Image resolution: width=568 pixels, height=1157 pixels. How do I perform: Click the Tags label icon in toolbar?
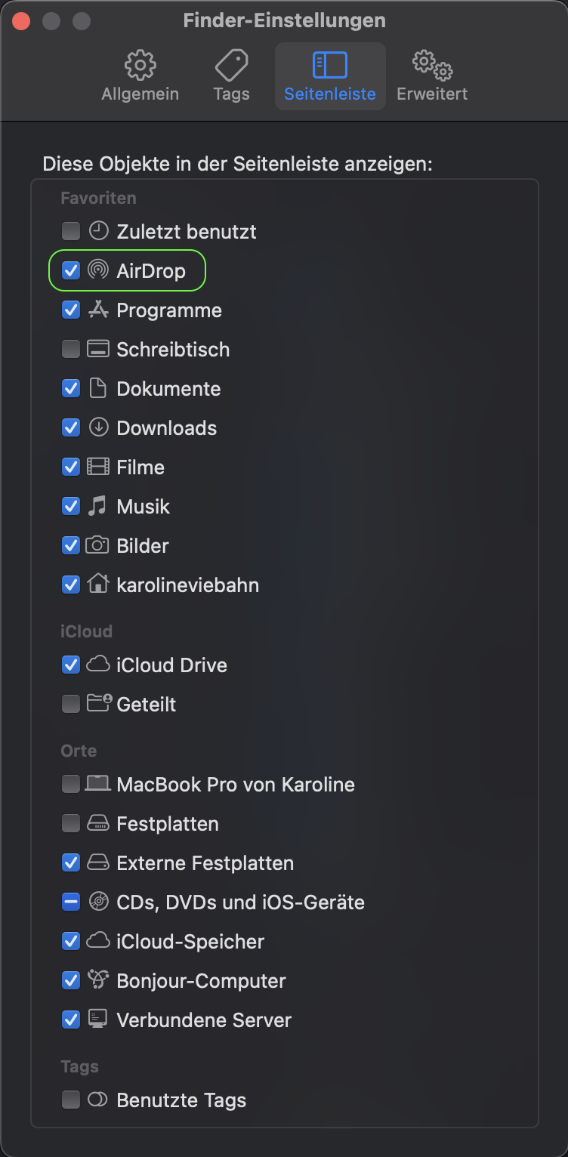point(231,66)
